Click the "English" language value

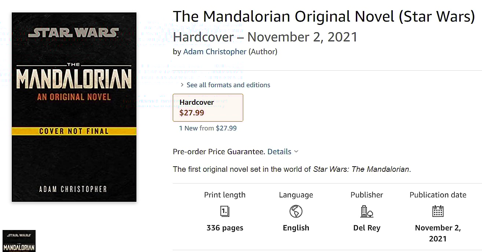[x=296, y=228]
